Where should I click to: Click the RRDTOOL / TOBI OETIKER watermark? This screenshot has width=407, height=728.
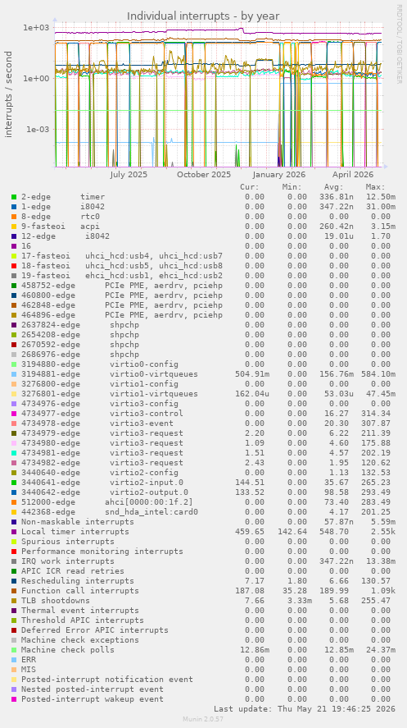tap(399, 44)
